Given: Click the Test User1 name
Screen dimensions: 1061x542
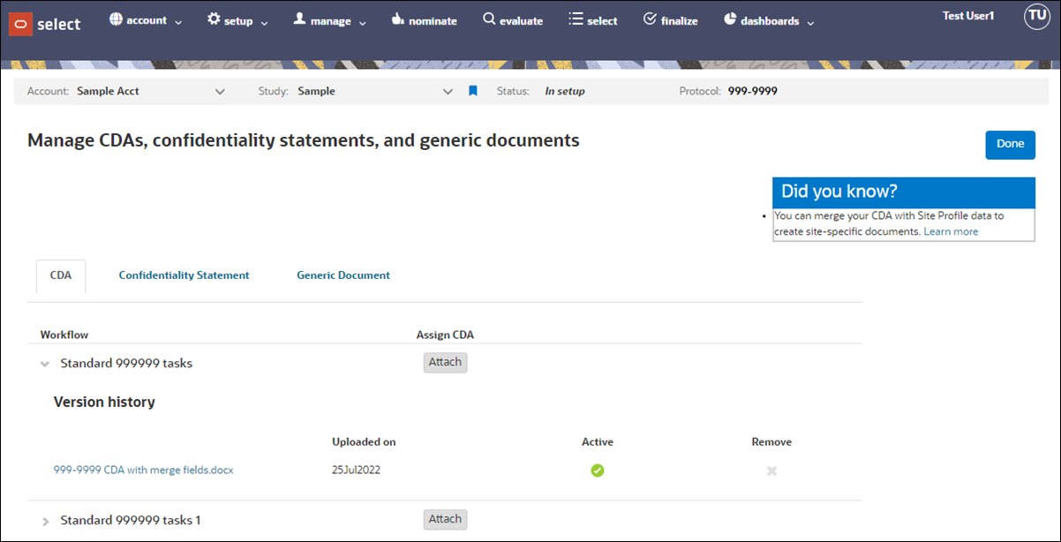Looking at the screenshot, I should pos(968,16).
